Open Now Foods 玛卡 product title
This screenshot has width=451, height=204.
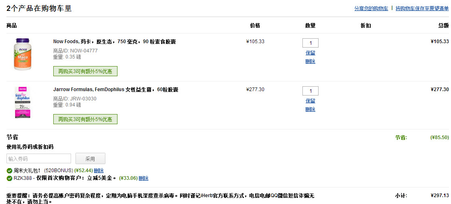(115, 42)
